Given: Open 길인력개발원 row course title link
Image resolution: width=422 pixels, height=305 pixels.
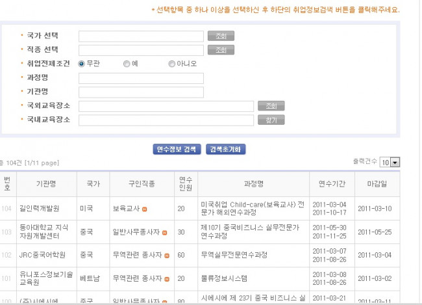Looking at the screenshot, I should click(x=250, y=208).
